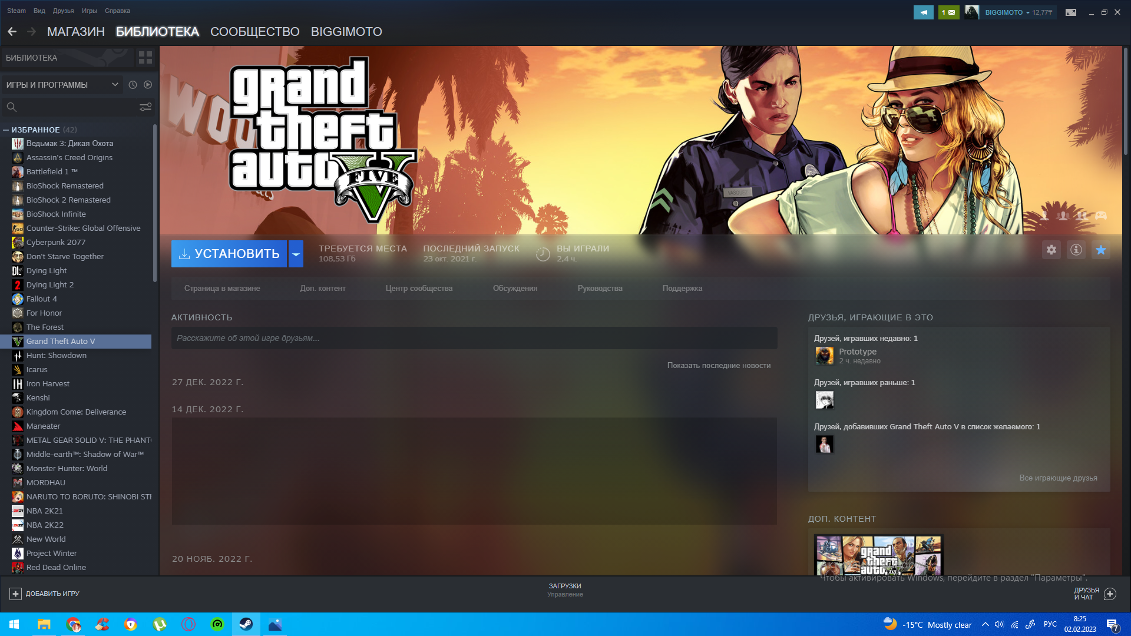This screenshot has height=636, width=1131.
Task: Open ЗАГРУЗКИ downloads manager
Action: pos(565,590)
